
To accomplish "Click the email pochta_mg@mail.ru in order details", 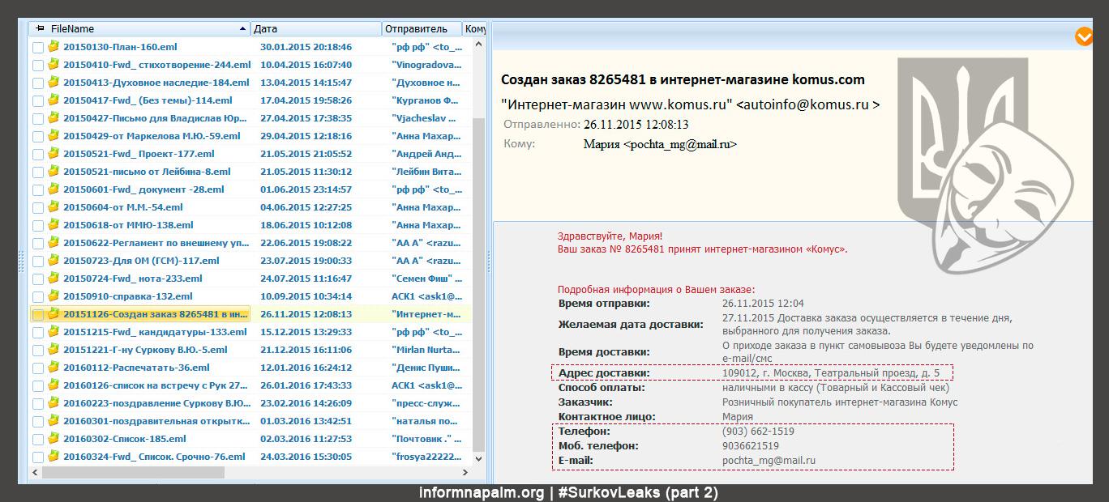I will pos(769,461).
